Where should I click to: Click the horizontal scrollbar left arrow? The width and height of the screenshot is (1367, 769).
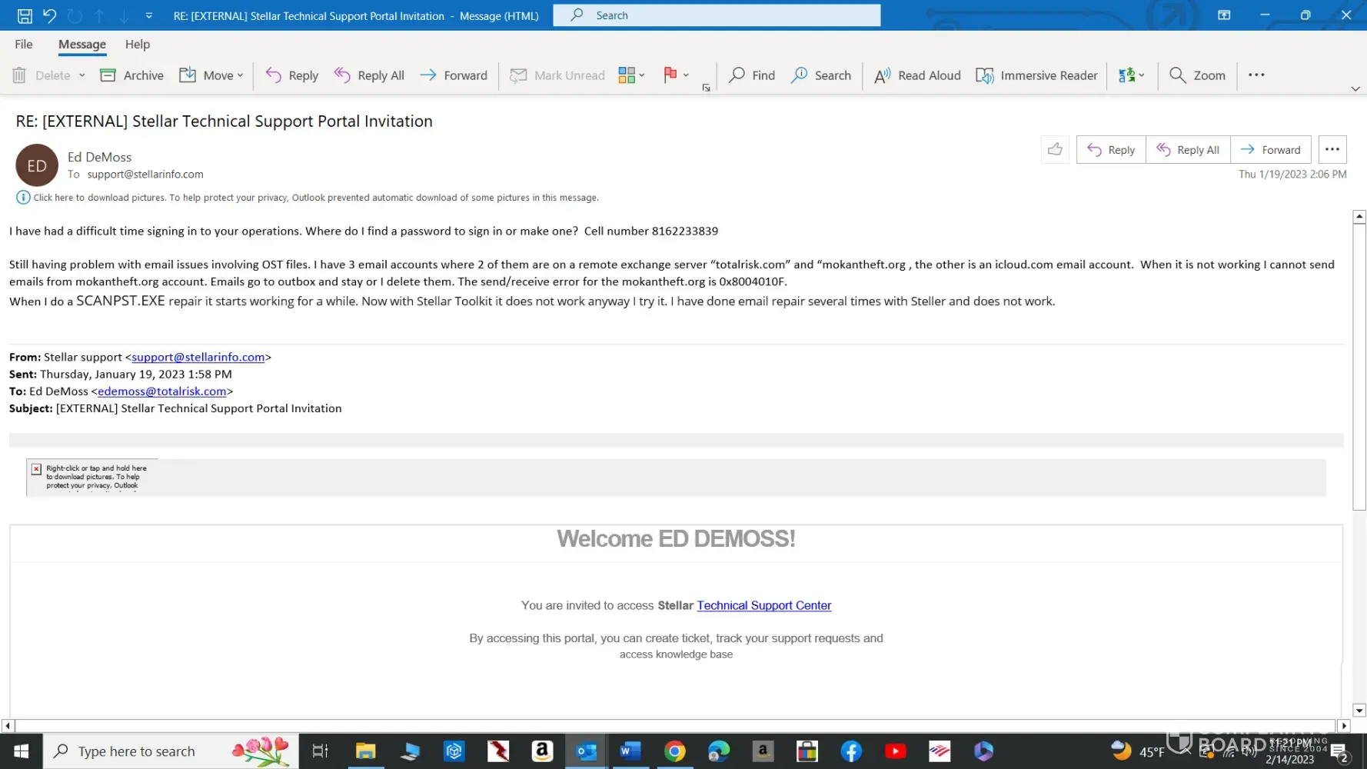point(8,725)
